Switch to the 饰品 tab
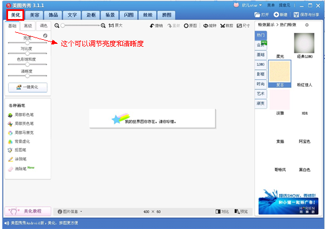Screen dimensions: 325x229 click(53, 15)
